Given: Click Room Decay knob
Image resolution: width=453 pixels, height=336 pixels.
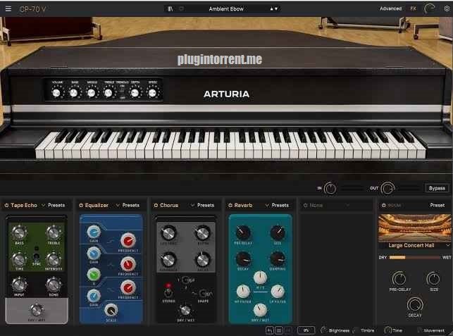Looking at the screenshot, I should pyautogui.click(x=415, y=304).
